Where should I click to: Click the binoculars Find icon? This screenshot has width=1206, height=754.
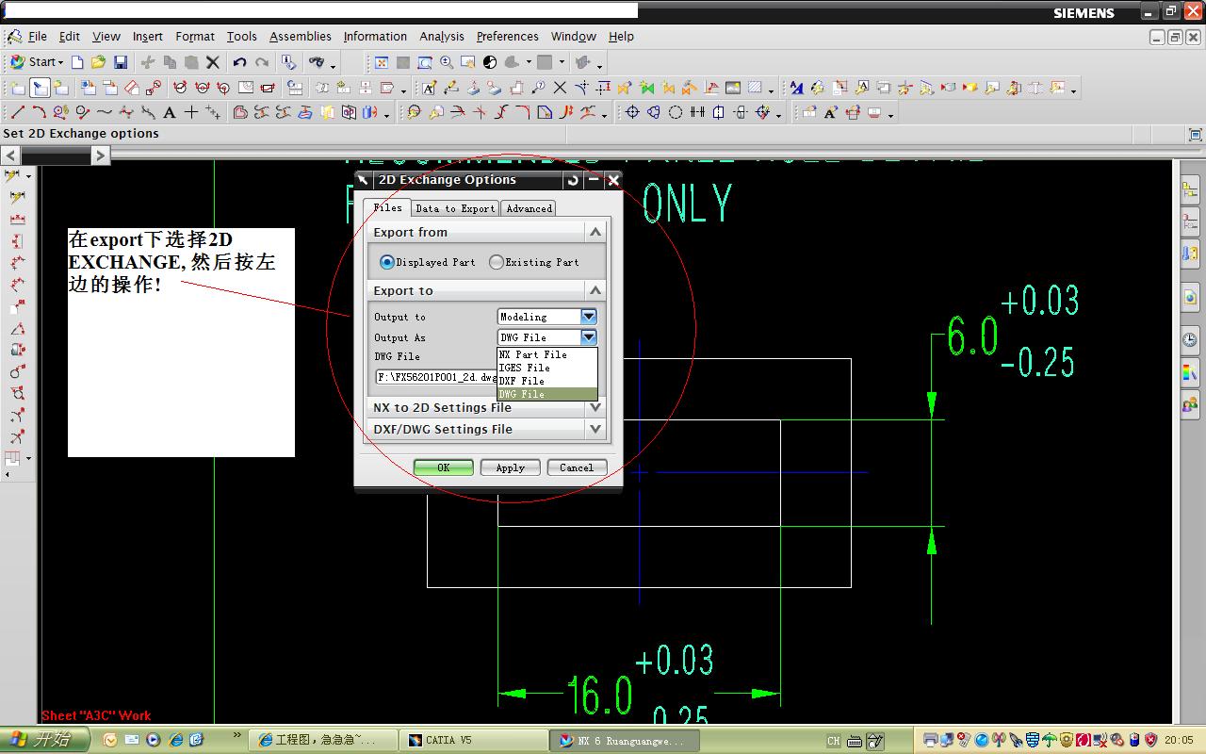317,62
